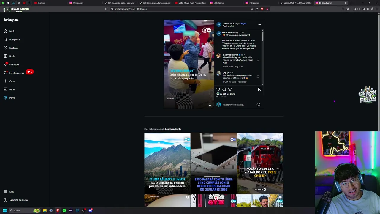The image size is (380, 214).
Task: Click the reel video to pause
Action: (189, 64)
